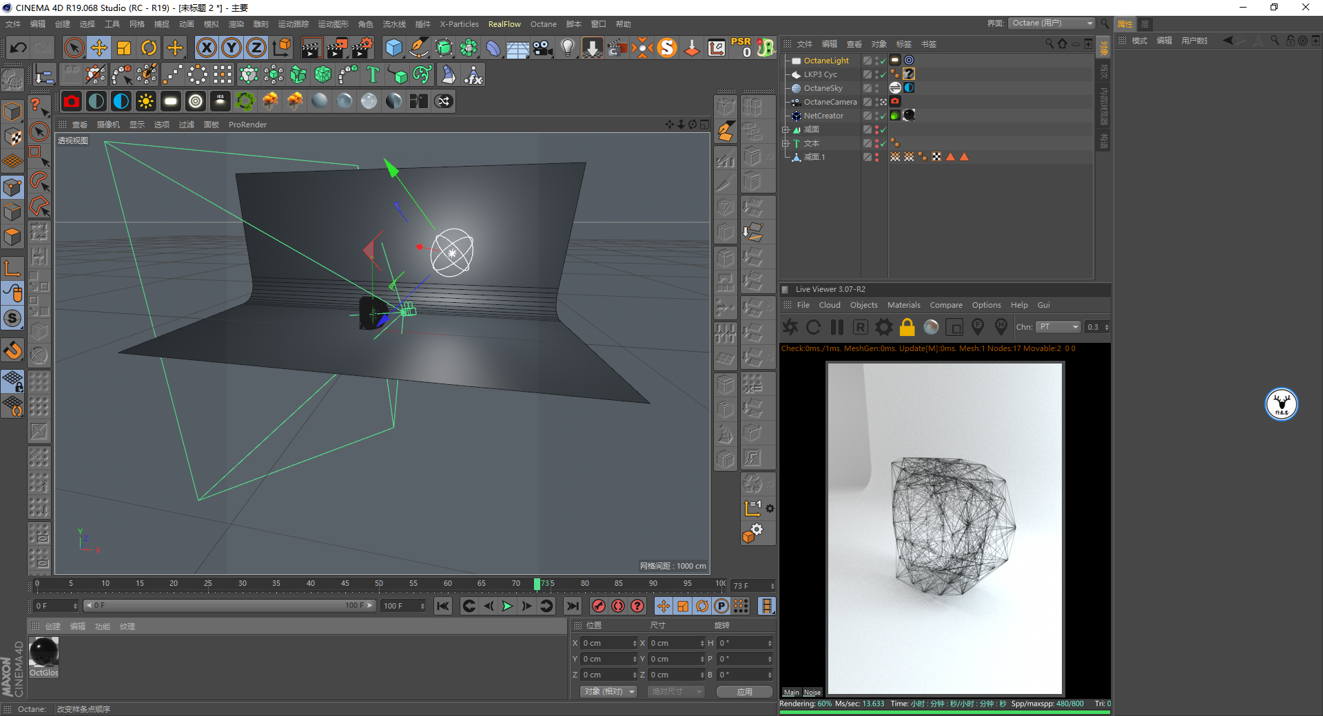Click the 73 F current frame stepper

[x=772, y=586]
